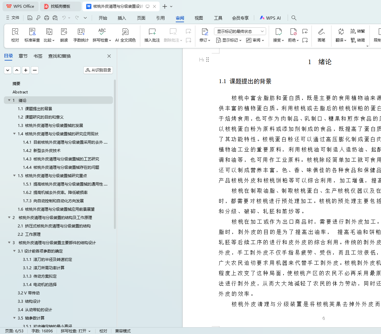Collapse the 3.1 设计前各项参数的确定 node
The height and width of the screenshot is (334, 381).
(x=14, y=251)
